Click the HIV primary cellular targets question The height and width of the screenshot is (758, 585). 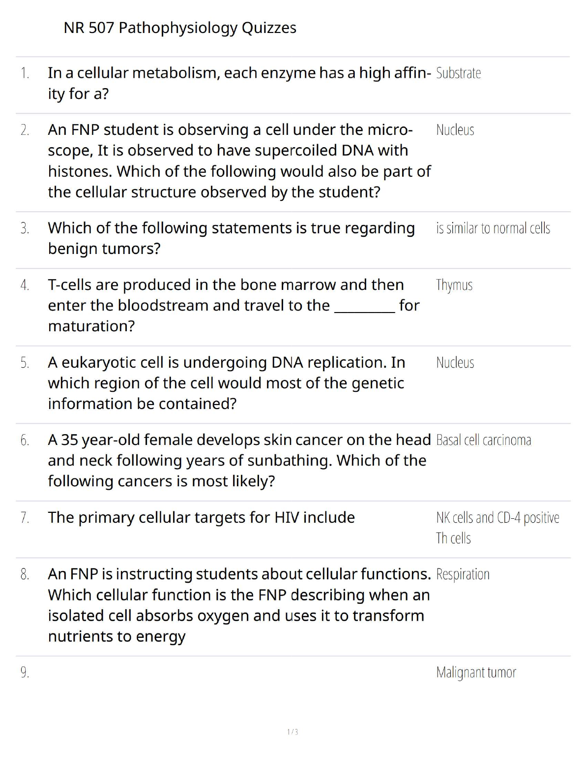point(201,518)
